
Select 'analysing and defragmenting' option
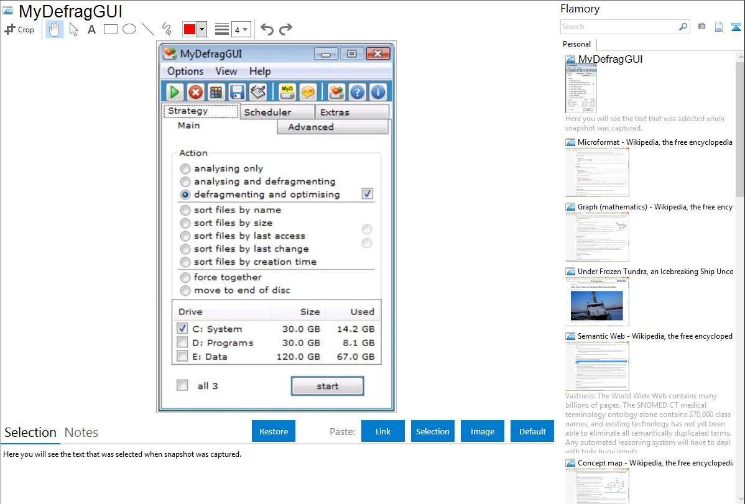(x=185, y=181)
